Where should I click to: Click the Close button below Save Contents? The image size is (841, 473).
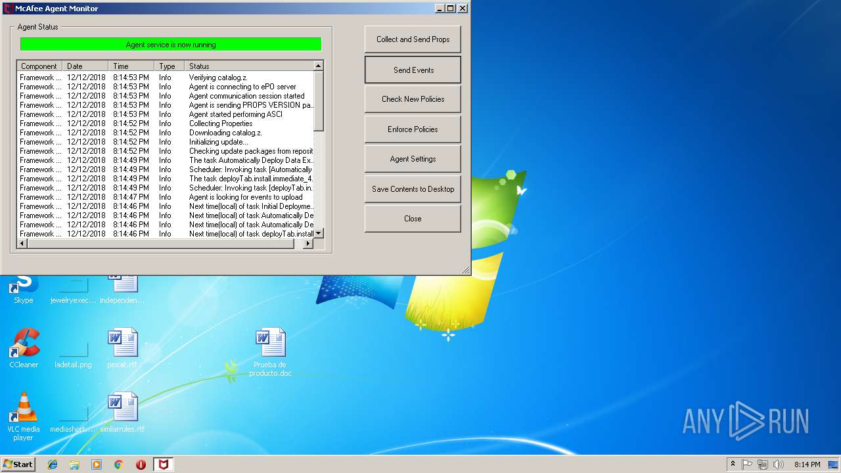(413, 219)
